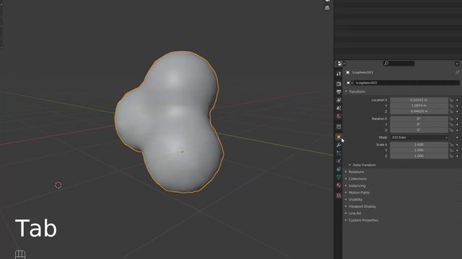
Task: Click the perspective/orthographic view icon in viewport
Action: (x=327, y=8)
